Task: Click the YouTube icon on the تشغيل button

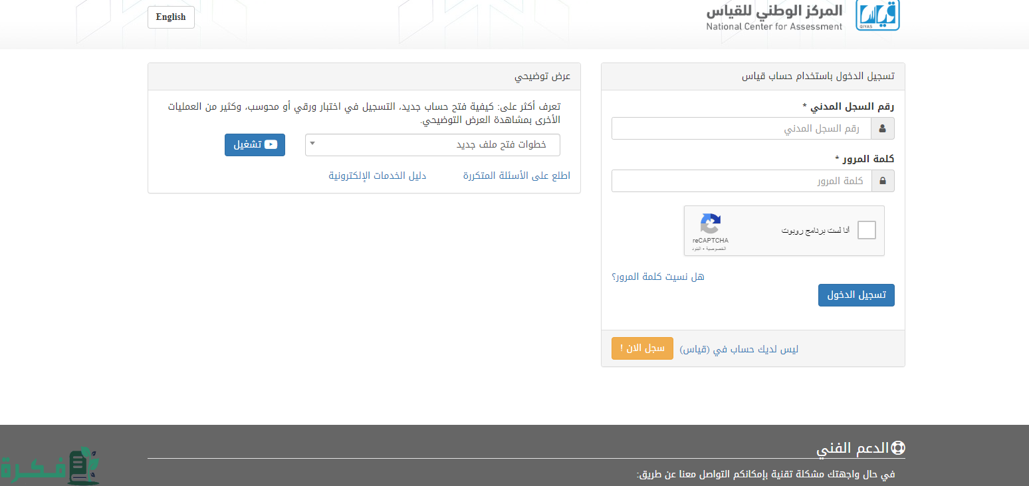Action: click(271, 145)
